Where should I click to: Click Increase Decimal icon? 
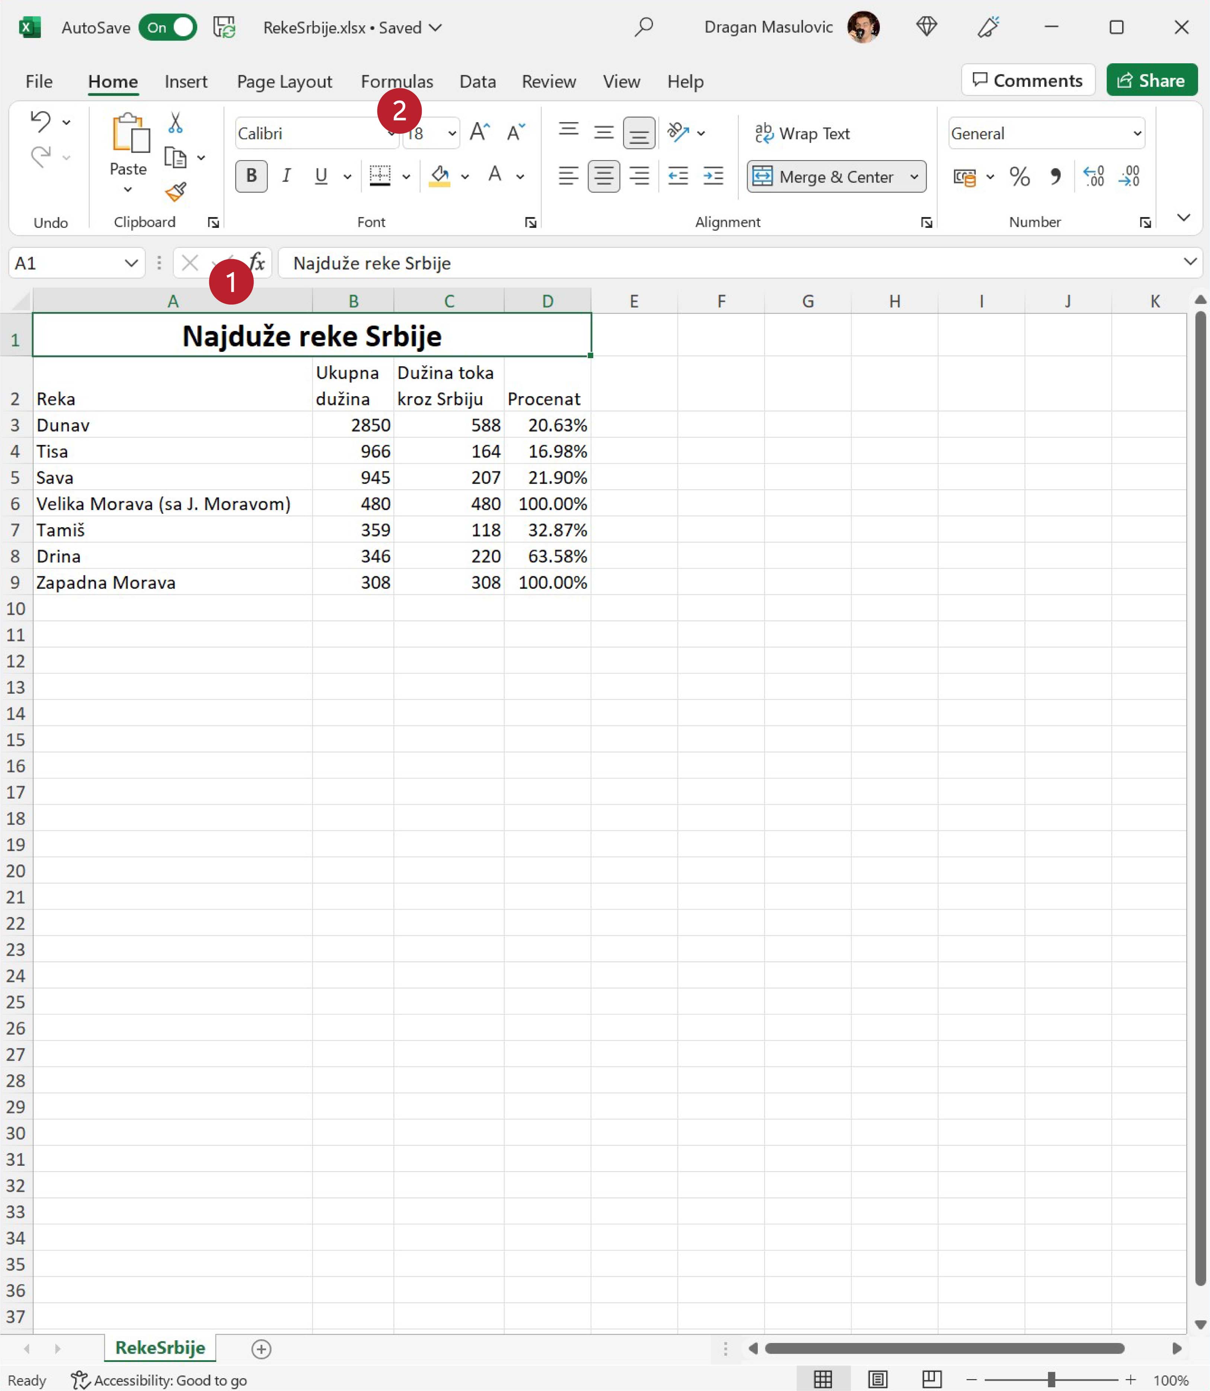1093,177
